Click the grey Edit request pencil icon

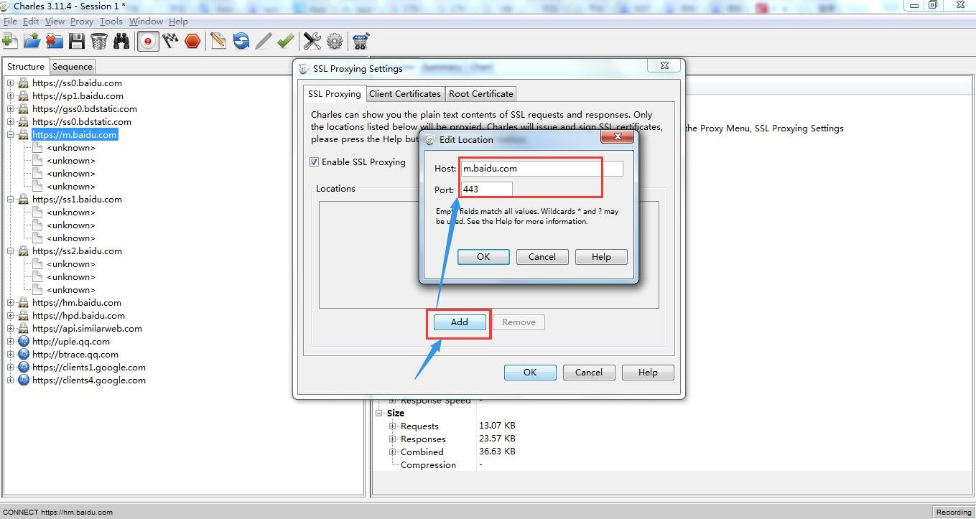[263, 41]
